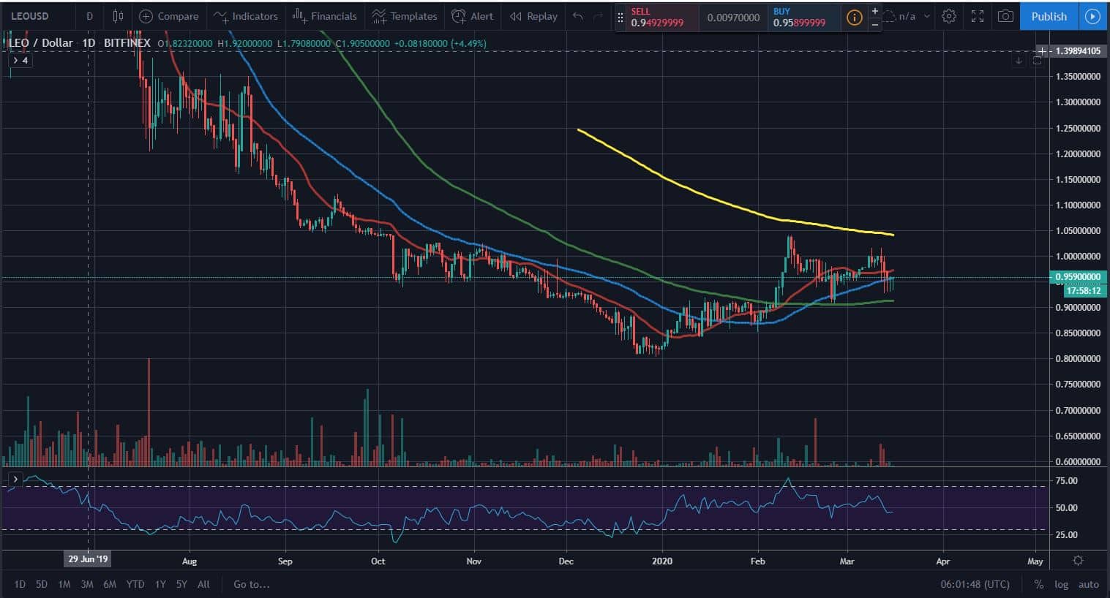Open the Indicators menu
This screenshot has height=598, width=1110.
(x=246, y=16)
